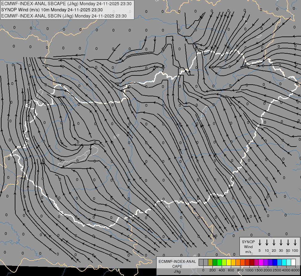The image size is (301, 276).
Task: Select the SYNOP Wind 10m title line
Action: point(56,10)
